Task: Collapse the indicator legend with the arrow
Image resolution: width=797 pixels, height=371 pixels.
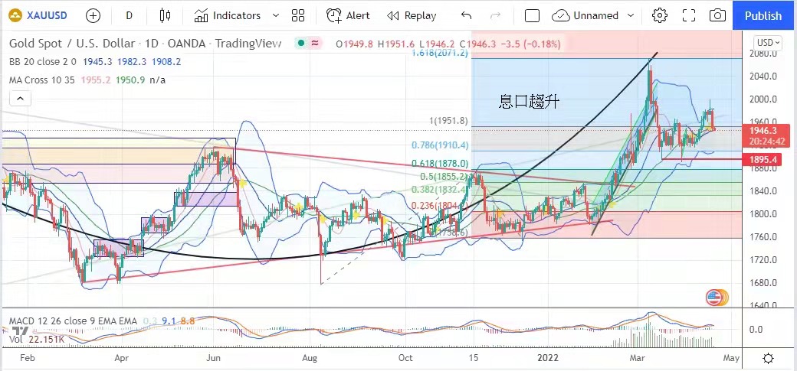Action: (21, 98)
